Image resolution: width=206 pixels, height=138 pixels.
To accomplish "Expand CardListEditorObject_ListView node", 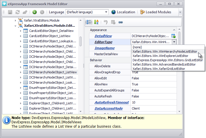I will pyautogui.click(x=21, y=36).
